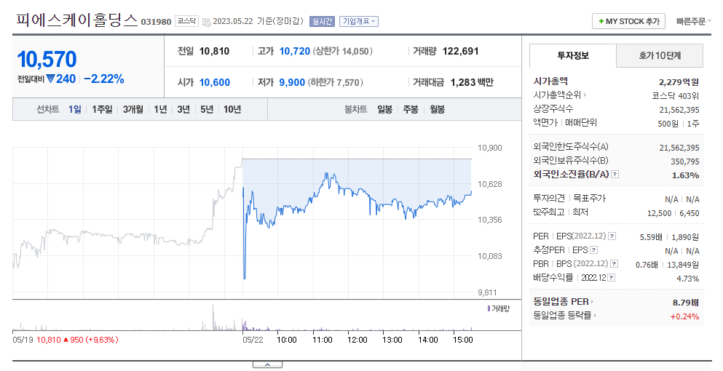Click the current price 10,570
The width and height of the screenshot is (723, 371).
tap(47, 60)
